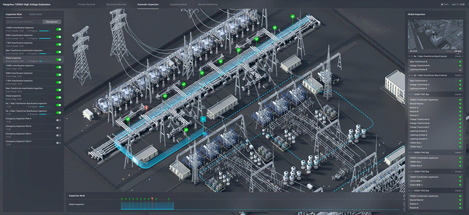Image resolution: width=469 pixels, height=215 pixels.
Task: Click status dot for Combination Appliances in T043 Bay
Action: point(460,177)
